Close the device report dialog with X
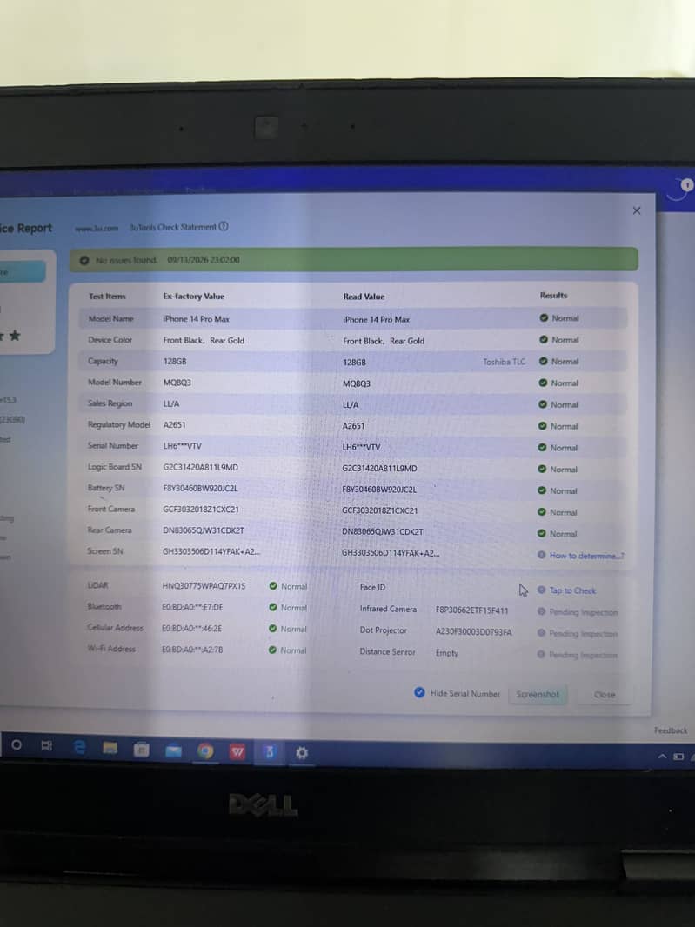 click(637, 210)
